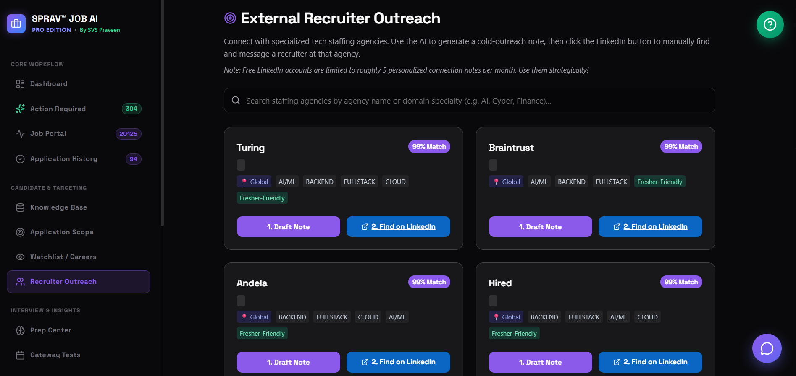This screenshot has width=796, height=376.
Task: Click the Knowledge Base database icon
Action: click(20, 207)
